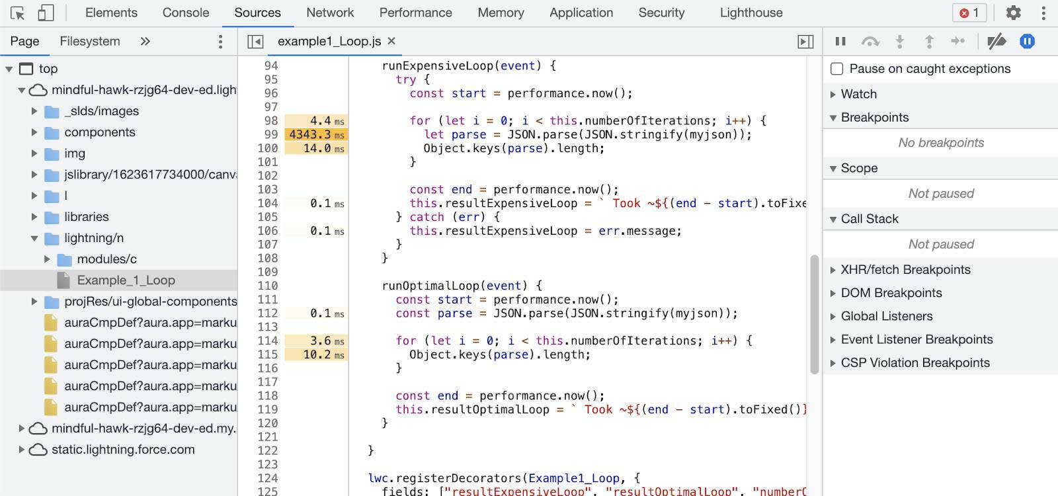The image size is (1058, 496).
Task: Toggle pause on exceptions button
Action: click(1027, 42)
